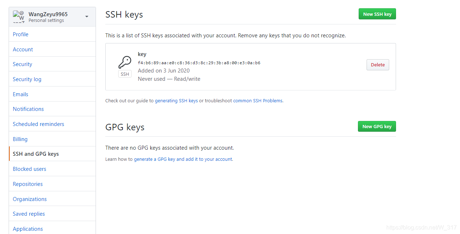
Task: Click the New SSH key button
Action: tap(377, 14)
